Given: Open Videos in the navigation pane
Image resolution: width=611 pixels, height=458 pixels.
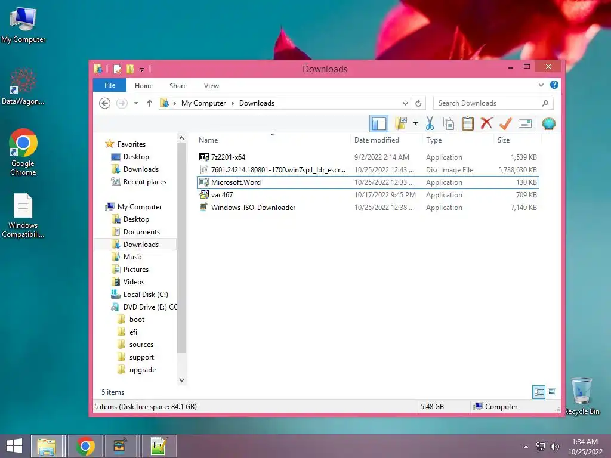Looking at the screenshot, I should pos(134,282).
